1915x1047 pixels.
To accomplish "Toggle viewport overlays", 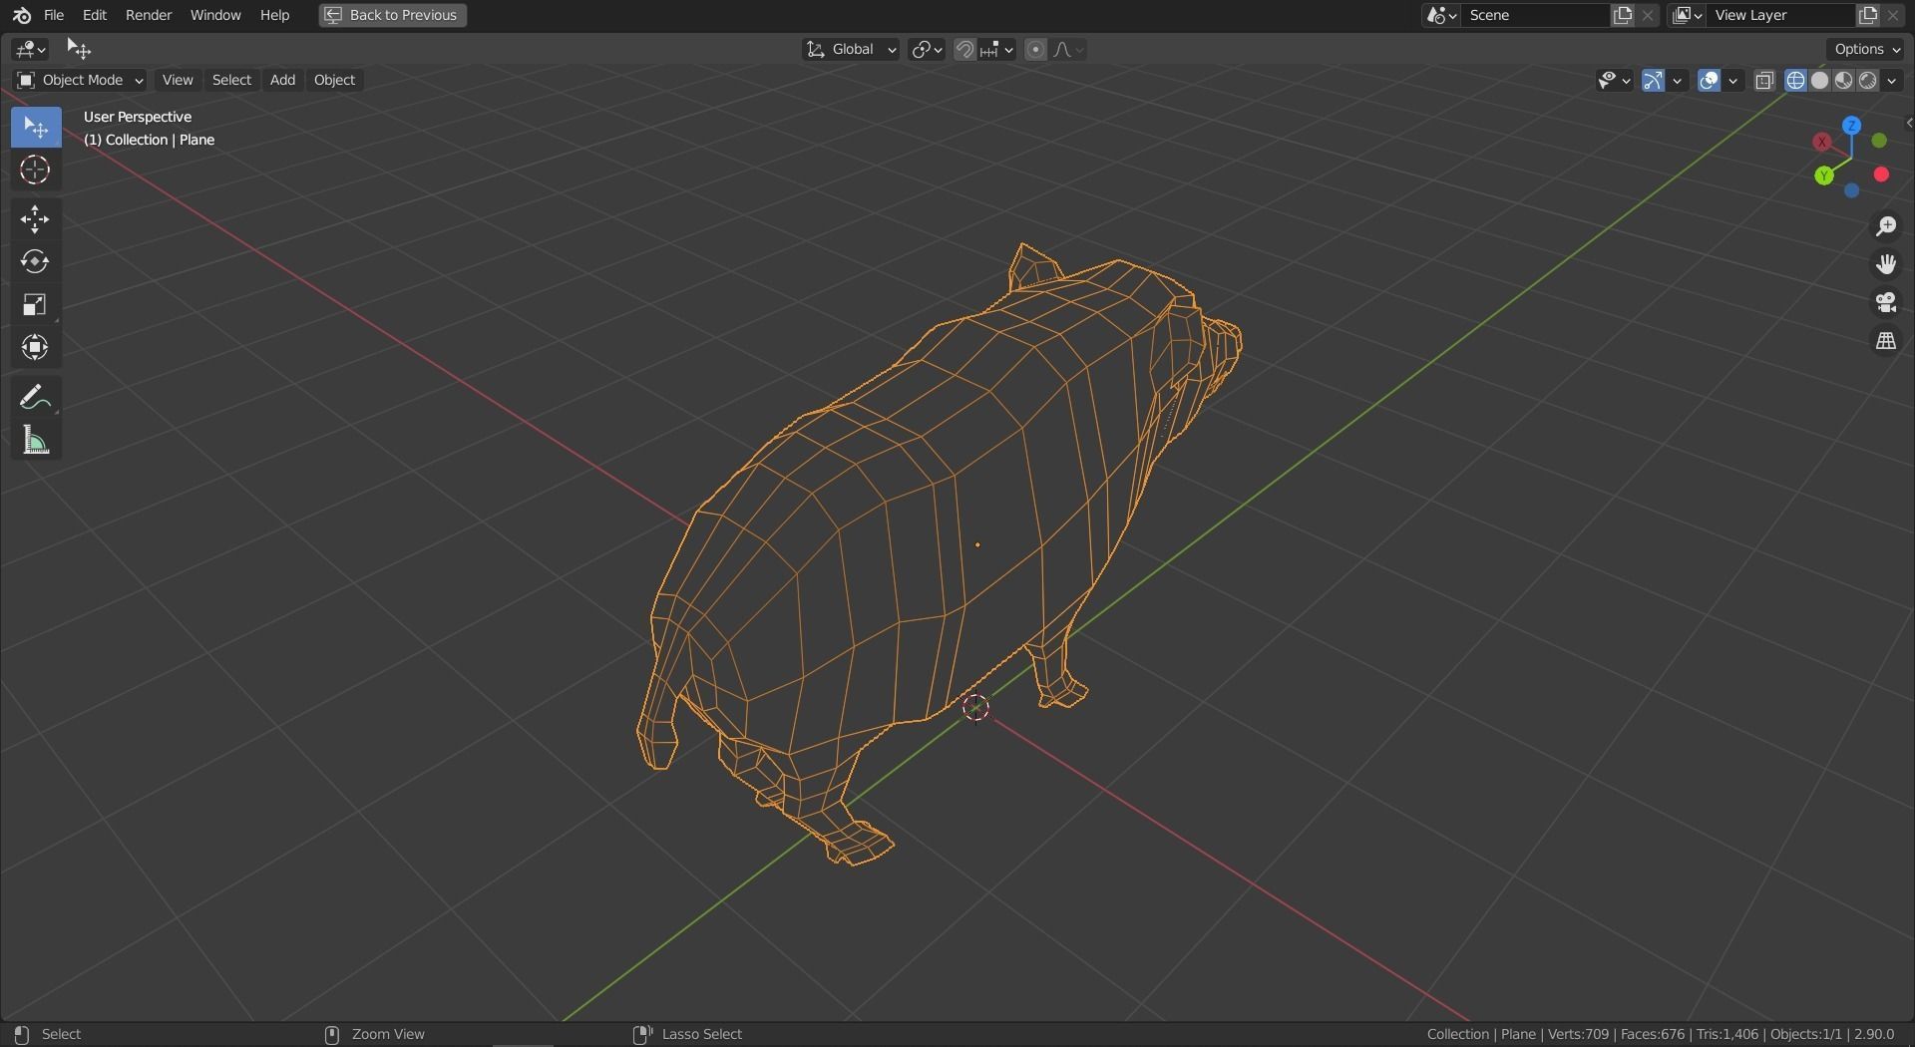I will click(x=1710, y=81).
